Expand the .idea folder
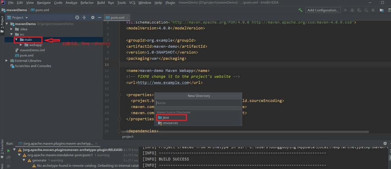This screenshot has height=169, width=391. [x=12, y=29]
